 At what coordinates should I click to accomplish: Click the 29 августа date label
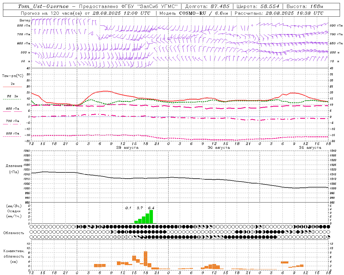click(x=127, y=148)
